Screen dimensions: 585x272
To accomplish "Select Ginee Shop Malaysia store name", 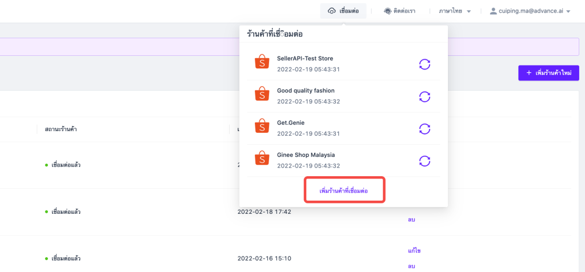I will pos(306,155).
